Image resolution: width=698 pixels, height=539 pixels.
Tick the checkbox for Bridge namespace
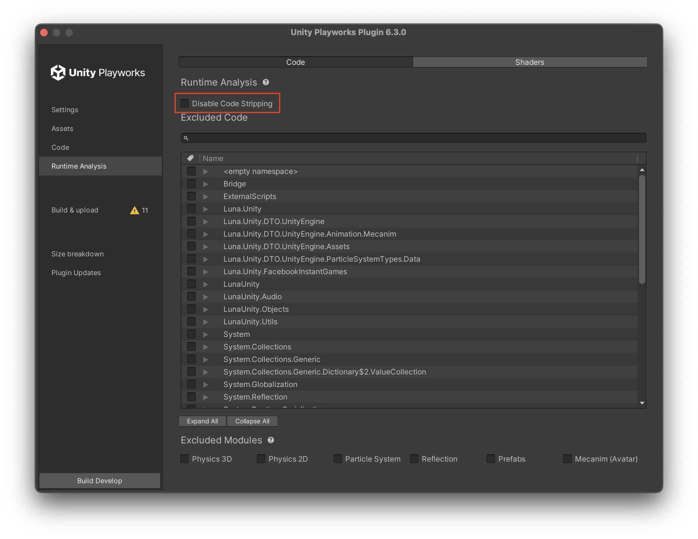tap(191, 184)
